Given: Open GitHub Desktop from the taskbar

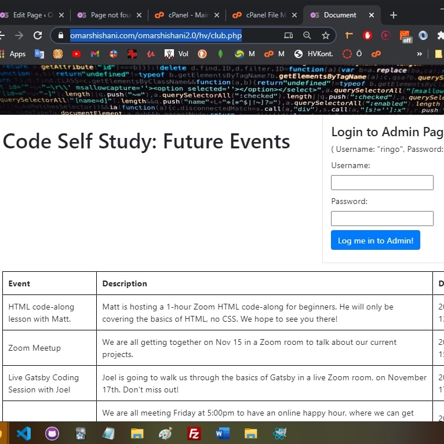Looking at the screenshot, I should 52,433.
